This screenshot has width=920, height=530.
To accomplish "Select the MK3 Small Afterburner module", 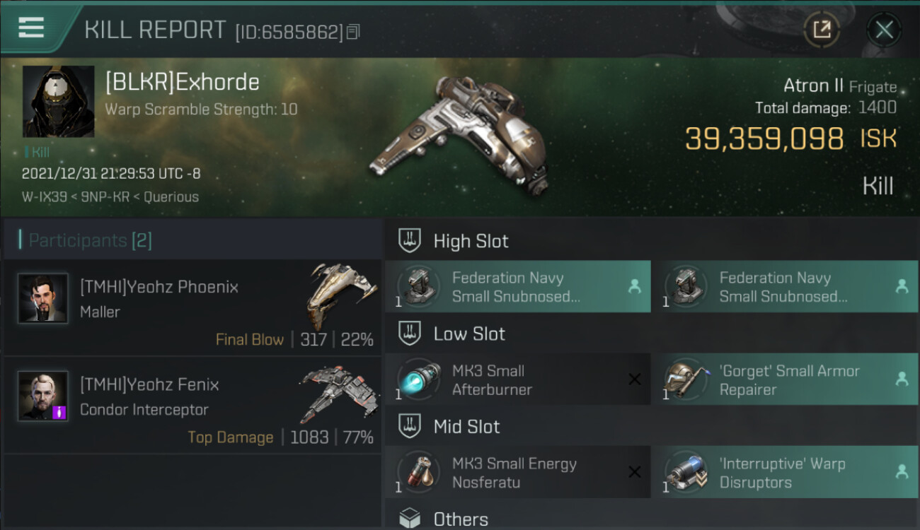I will click(x=518, y=379).
